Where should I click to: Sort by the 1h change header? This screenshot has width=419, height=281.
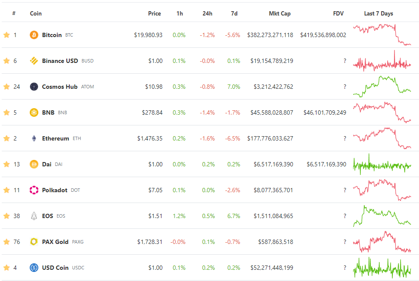pos(180,13)
